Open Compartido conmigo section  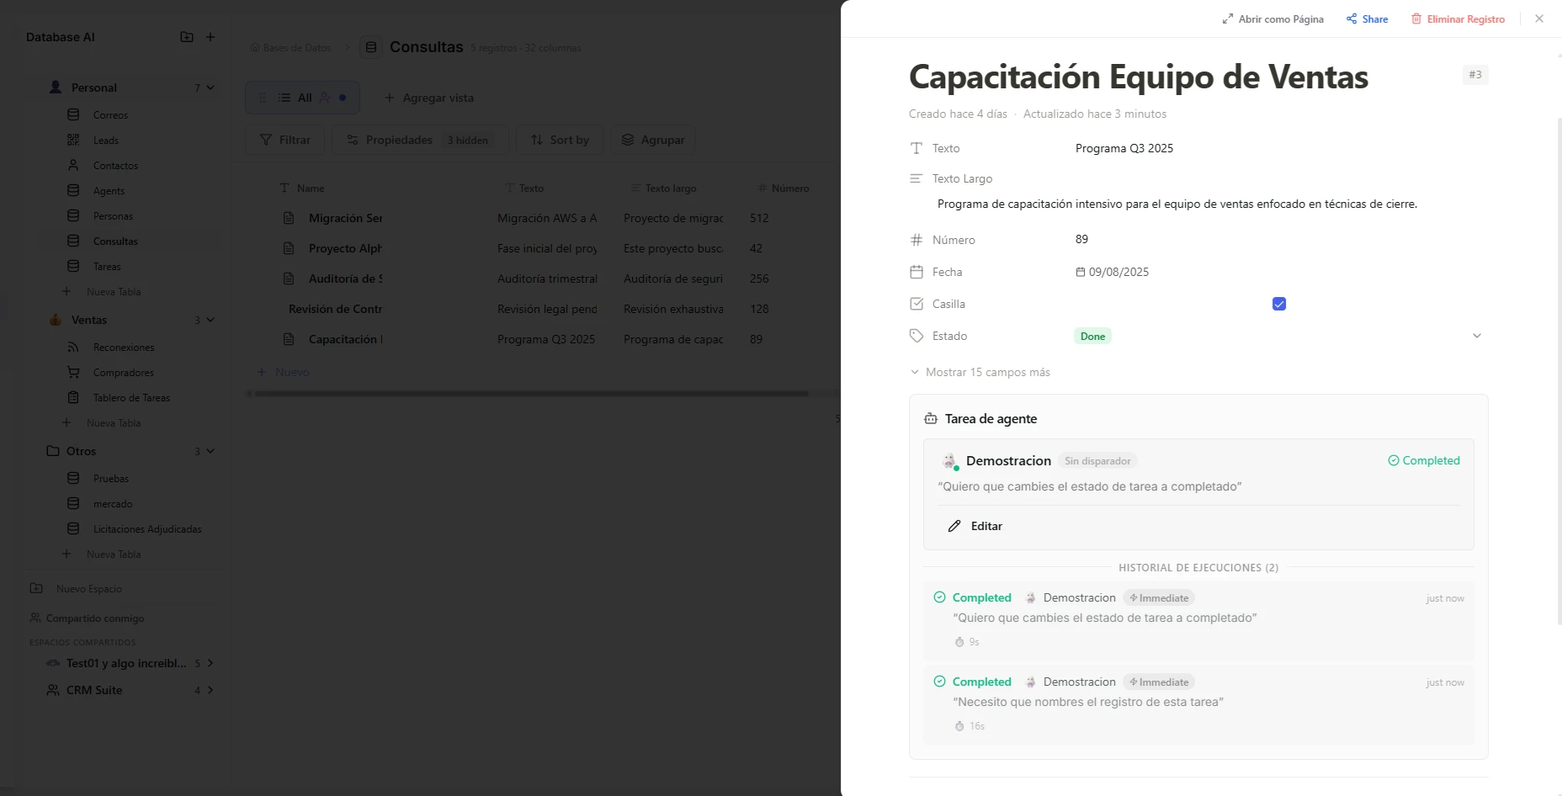point(87,618)
